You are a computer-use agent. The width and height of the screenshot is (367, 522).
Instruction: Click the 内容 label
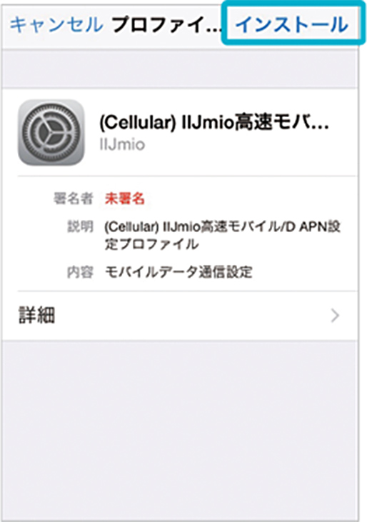coord(80,272)
